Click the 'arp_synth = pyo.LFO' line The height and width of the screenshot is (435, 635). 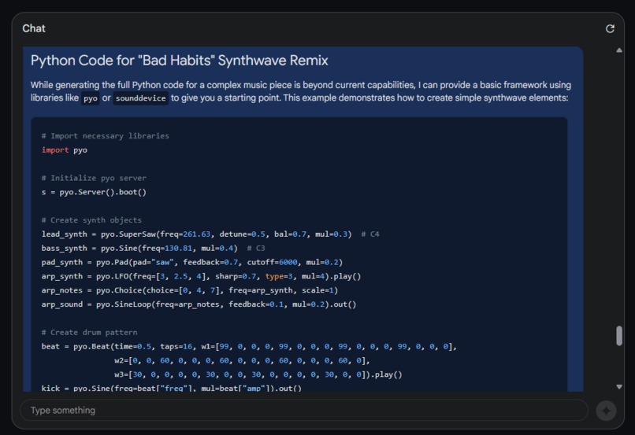[x=201, y=276]
